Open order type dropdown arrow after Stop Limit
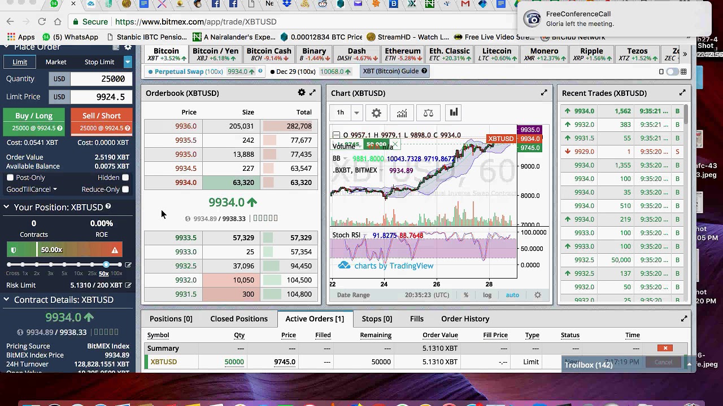 [x=128, y=62]
